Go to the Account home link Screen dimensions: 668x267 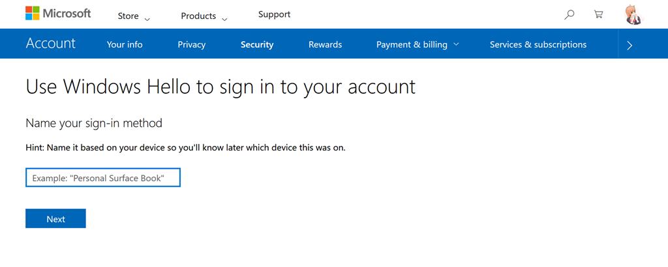[x=51, y=44]
